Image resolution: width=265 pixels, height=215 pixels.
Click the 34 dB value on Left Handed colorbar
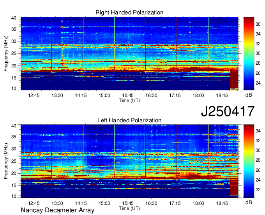(x=258, y=131)
